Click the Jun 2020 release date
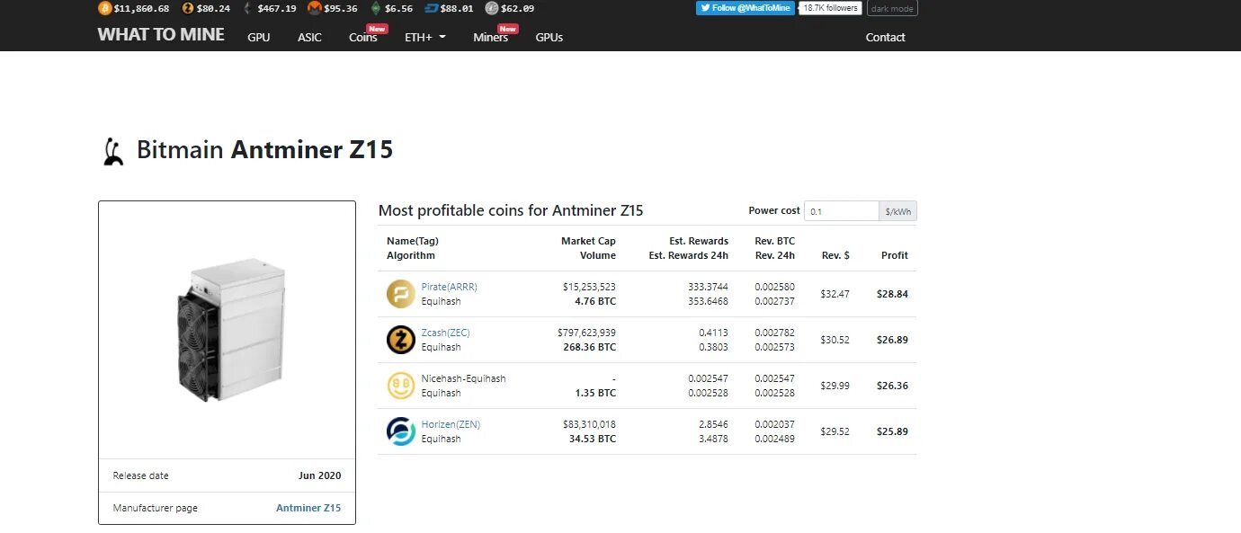The image size is (1241, 533). click(x=320, y=475)
